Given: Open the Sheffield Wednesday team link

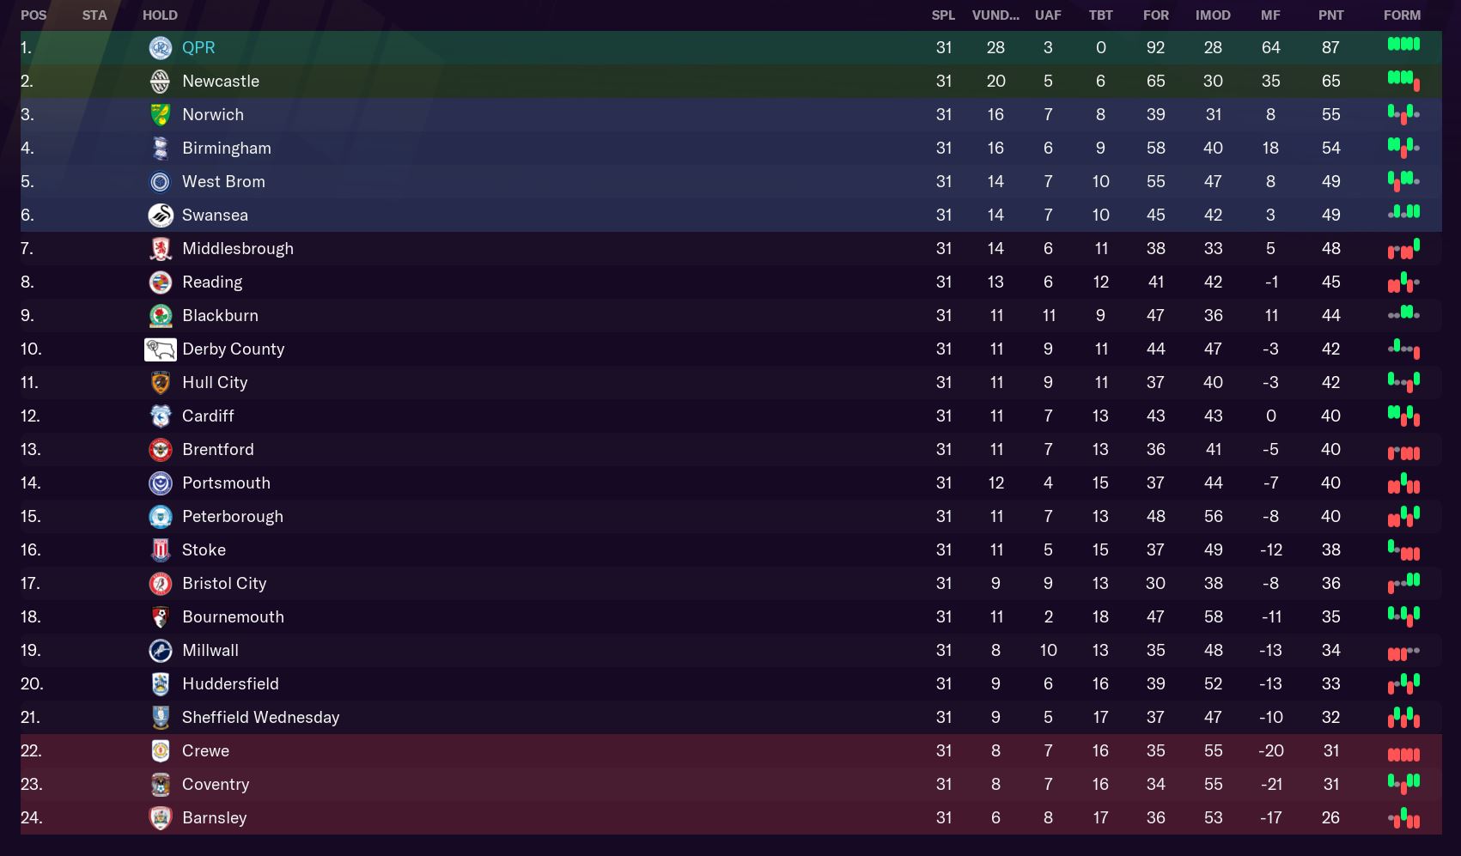Looking at the screenshot, I should click(x=260, y=718).
